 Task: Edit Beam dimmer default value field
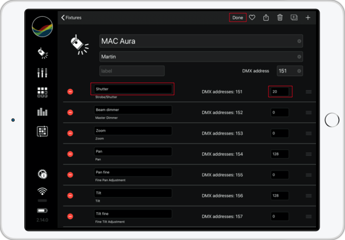coord(280,112)
